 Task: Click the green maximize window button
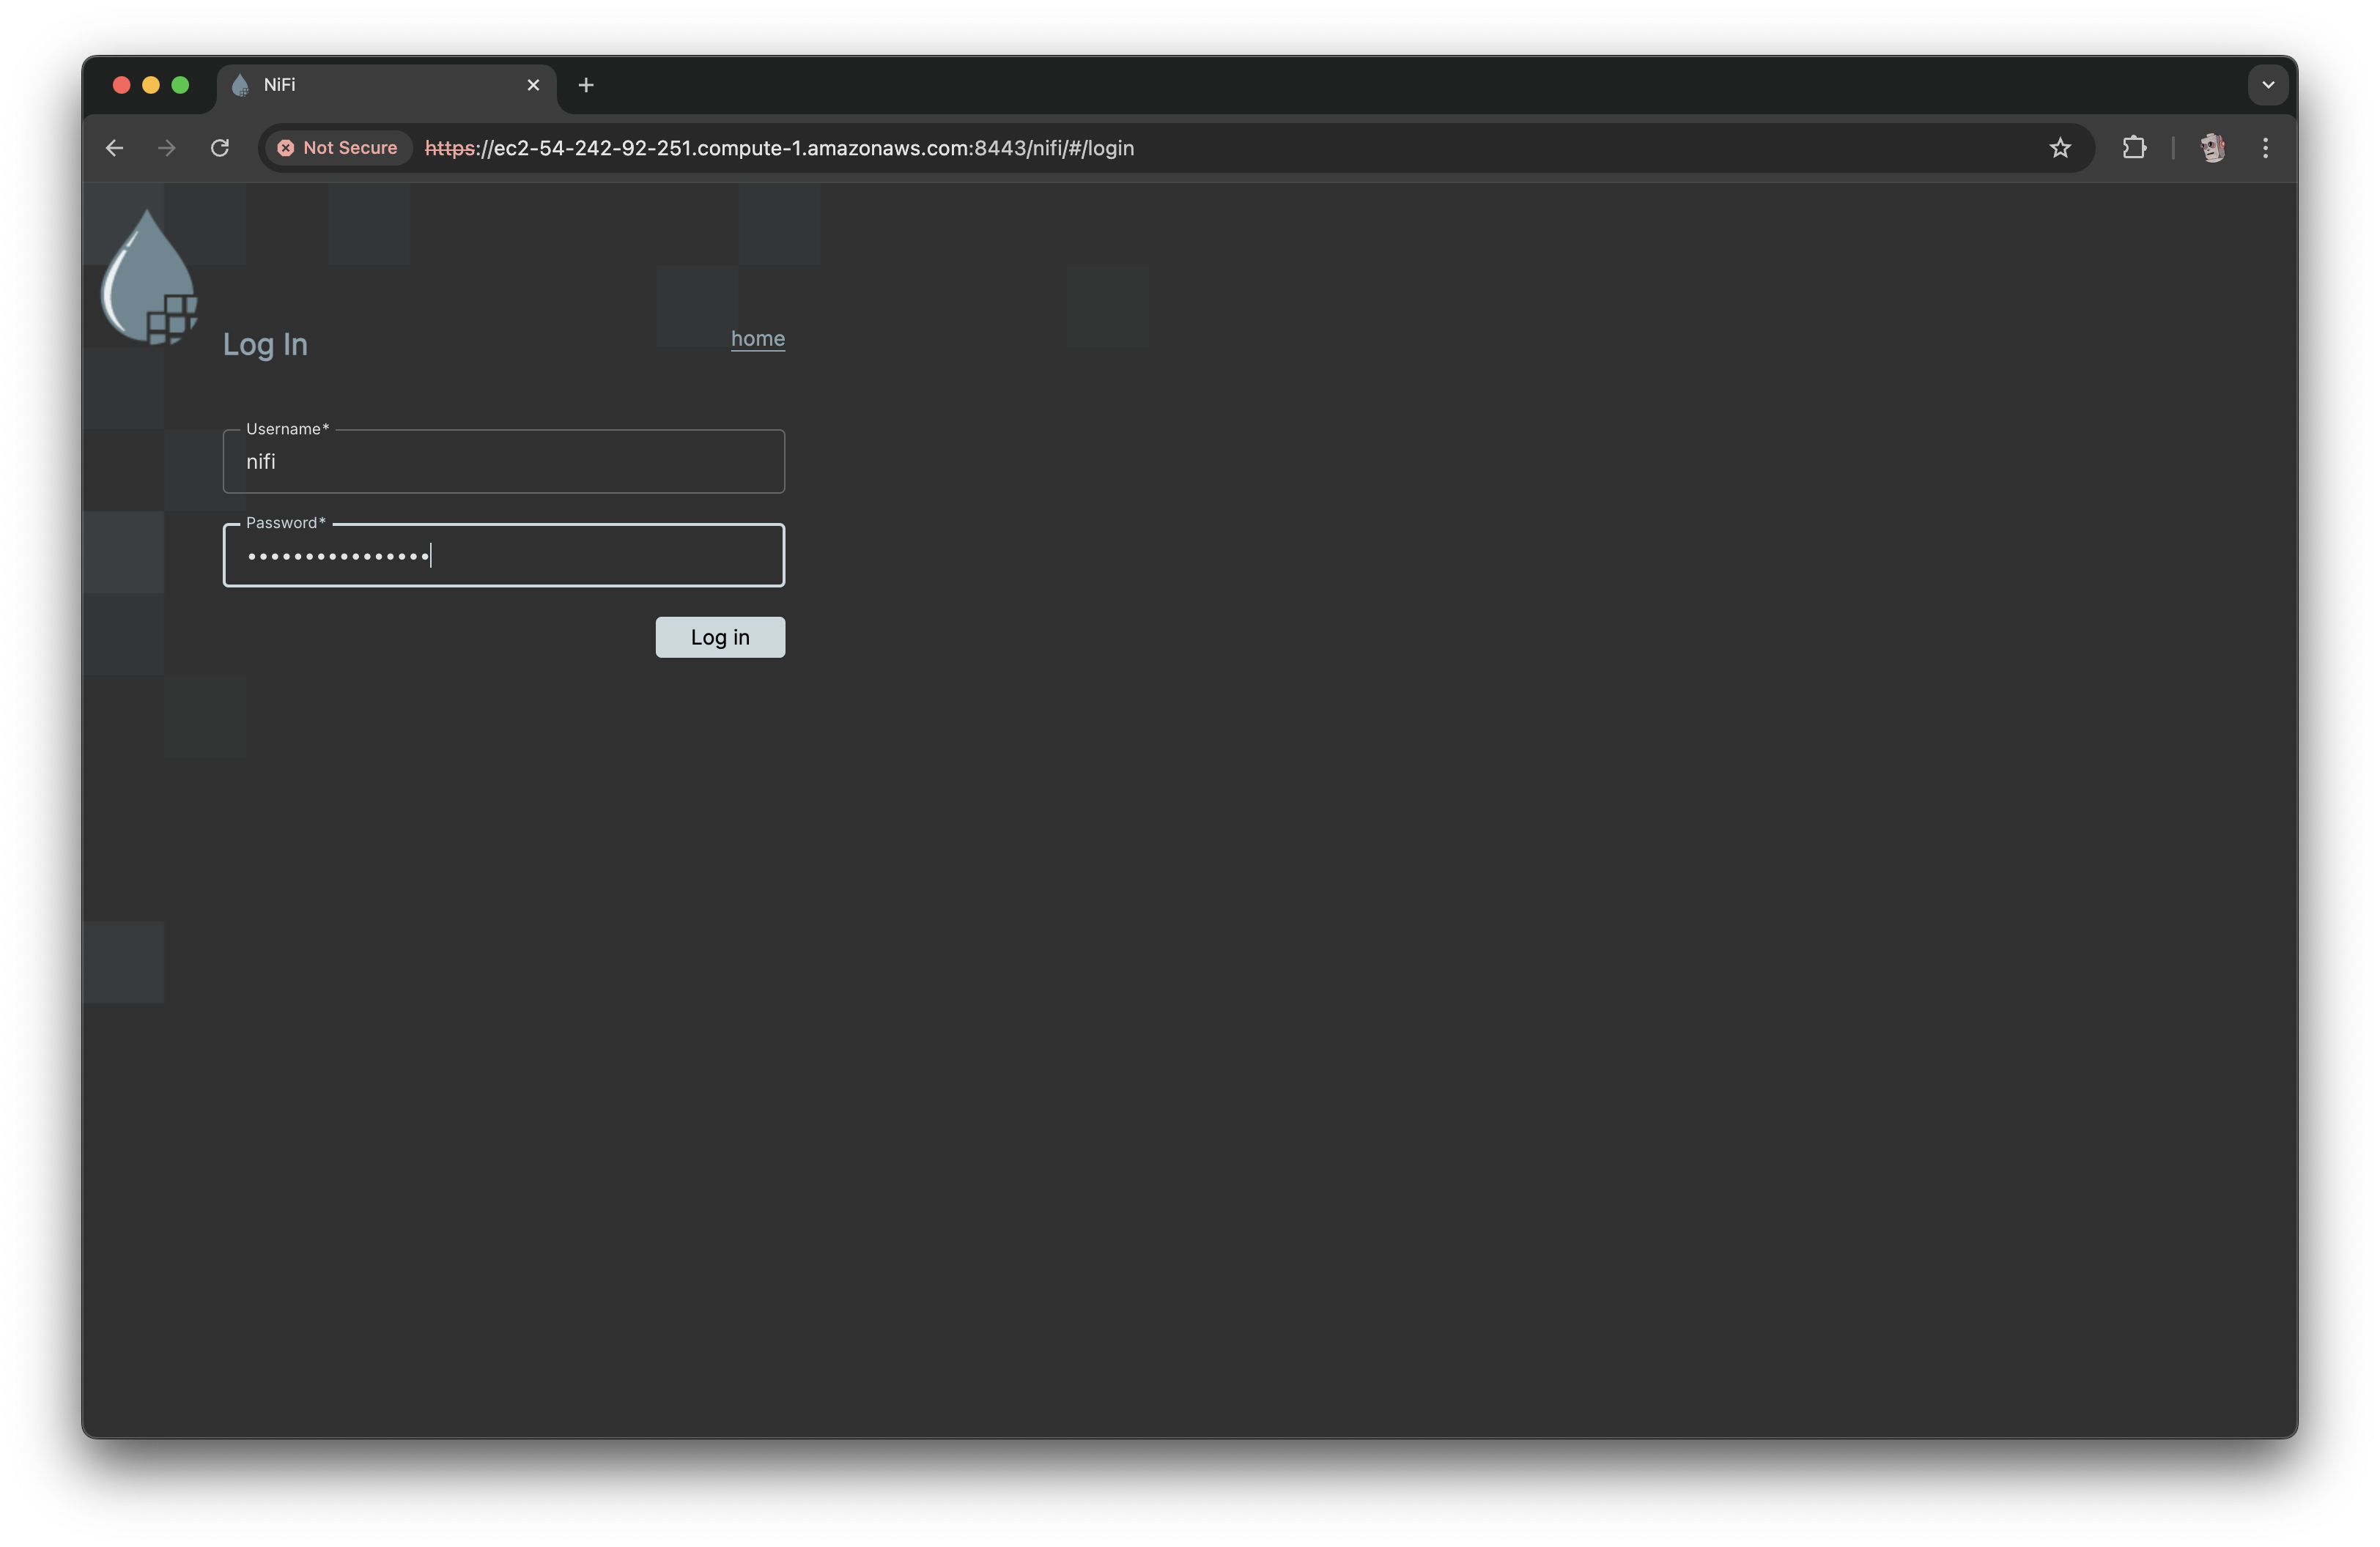coord(180,85)
